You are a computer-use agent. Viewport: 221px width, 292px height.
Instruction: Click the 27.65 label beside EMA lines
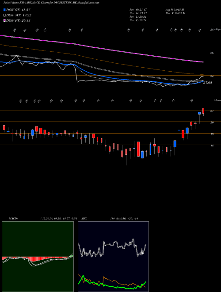[x=208, y=83]
